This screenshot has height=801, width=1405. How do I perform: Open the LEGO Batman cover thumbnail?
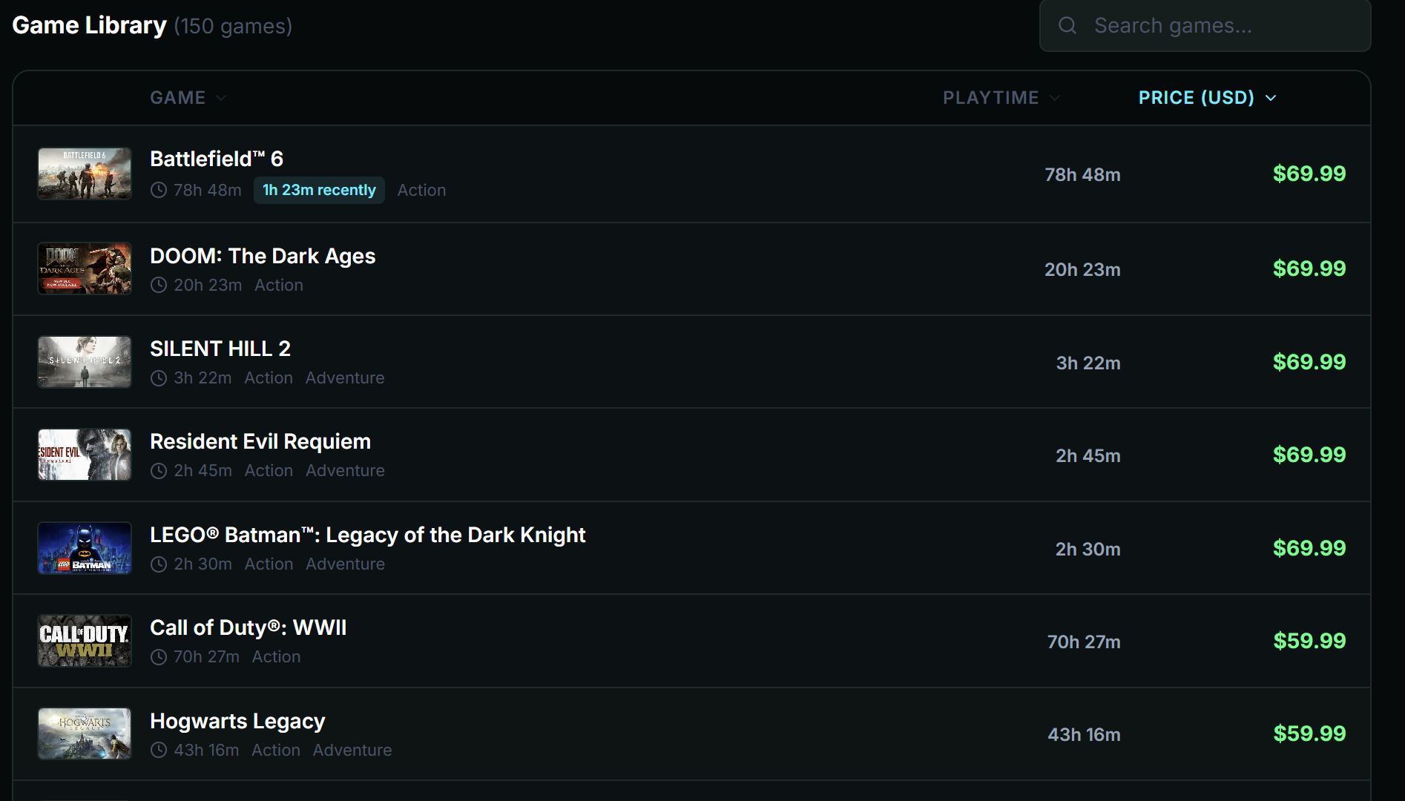85,548
